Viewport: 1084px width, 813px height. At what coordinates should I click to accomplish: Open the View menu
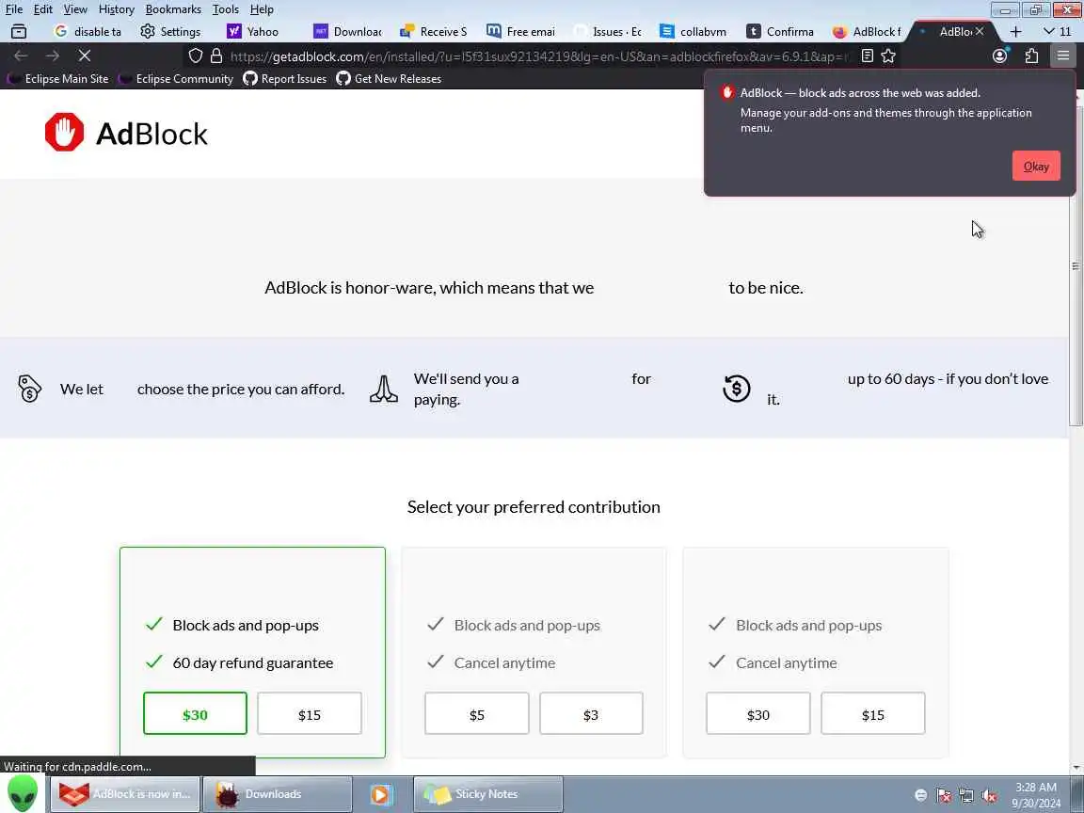tap(75, 9)
